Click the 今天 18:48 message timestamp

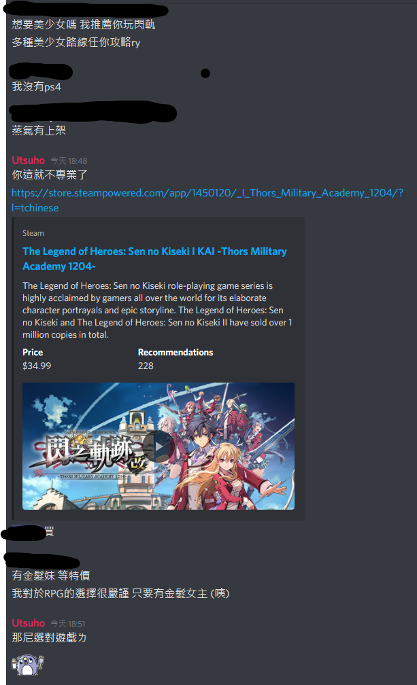click(x=69, y=161)
